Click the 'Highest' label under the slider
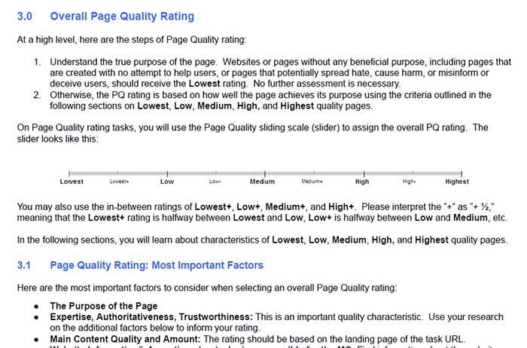 457,182
